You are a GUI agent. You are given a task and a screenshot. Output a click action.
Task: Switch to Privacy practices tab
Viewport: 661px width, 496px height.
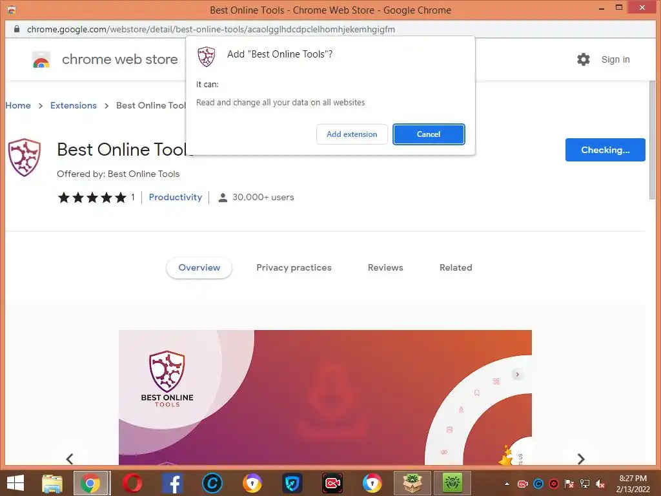coord(294,267)
